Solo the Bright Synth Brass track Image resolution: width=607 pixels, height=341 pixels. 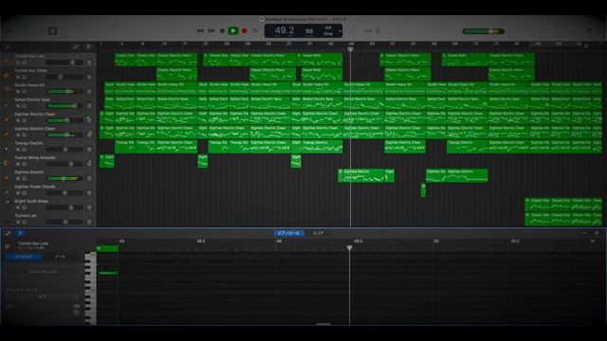click(x=24, y=207)
